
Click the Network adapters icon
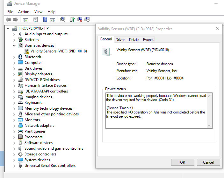pyautogui.click(x=20, y=126)
